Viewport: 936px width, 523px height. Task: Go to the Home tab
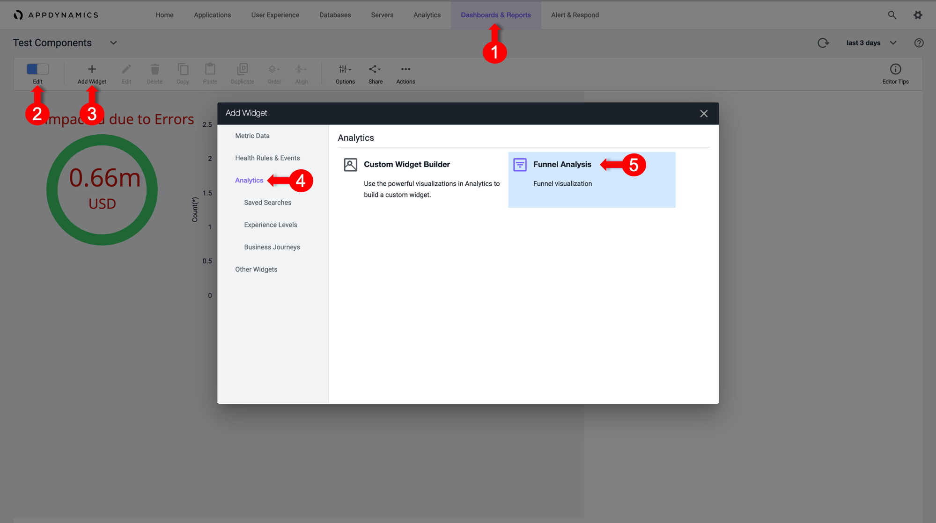pyautogui.click(x=164, y=15)
